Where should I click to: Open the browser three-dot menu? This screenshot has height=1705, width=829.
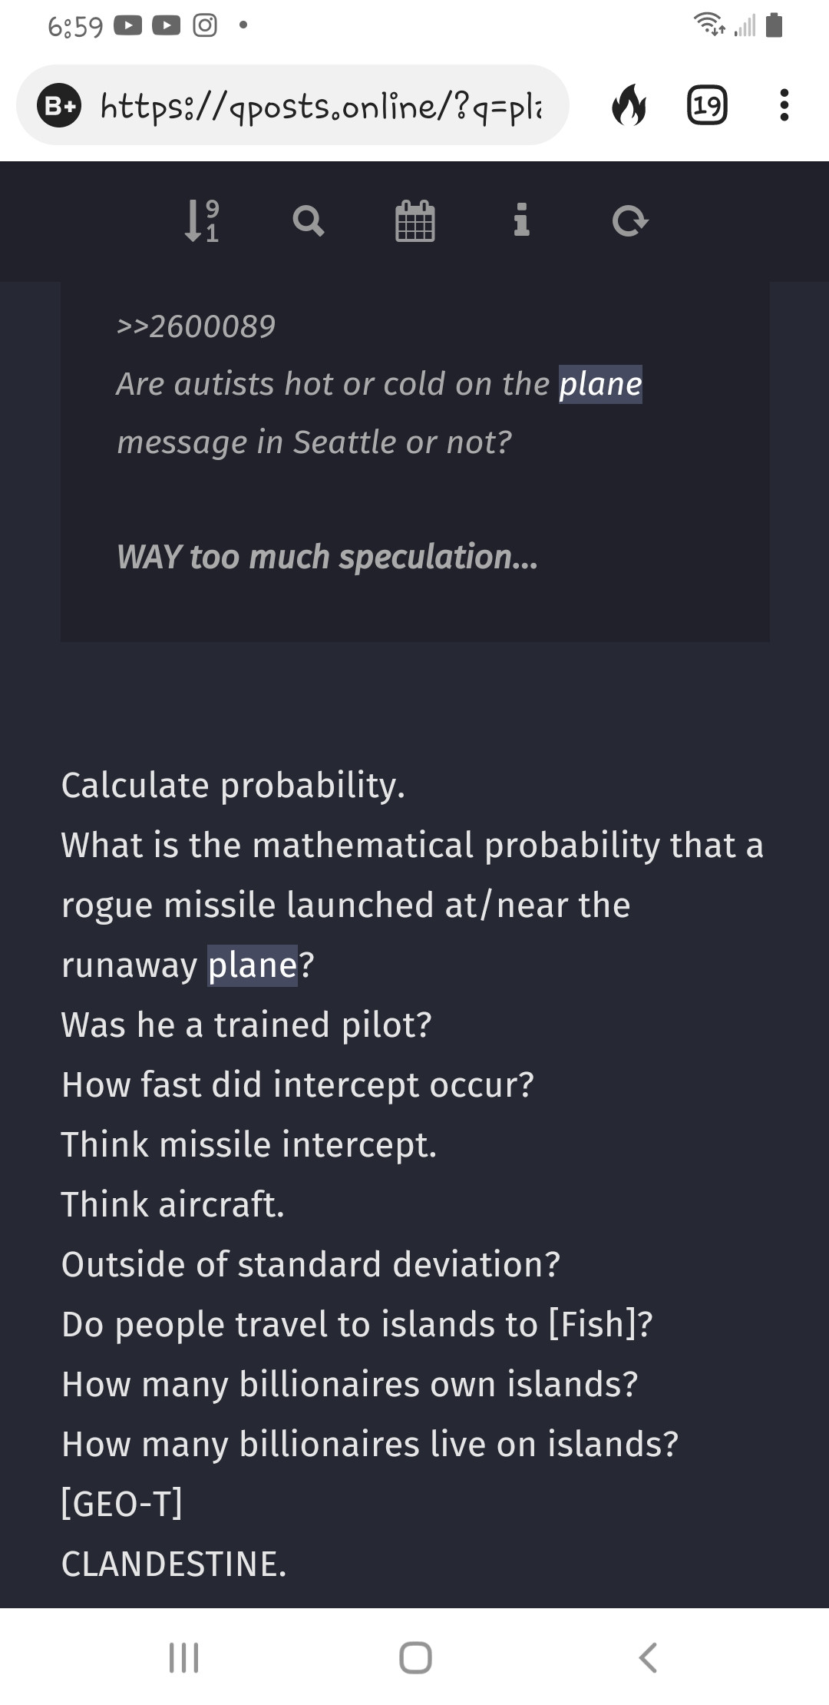tap(784, 105)
